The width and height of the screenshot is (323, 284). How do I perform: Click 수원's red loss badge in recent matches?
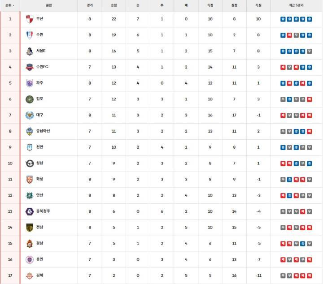[x=289, y=35]
